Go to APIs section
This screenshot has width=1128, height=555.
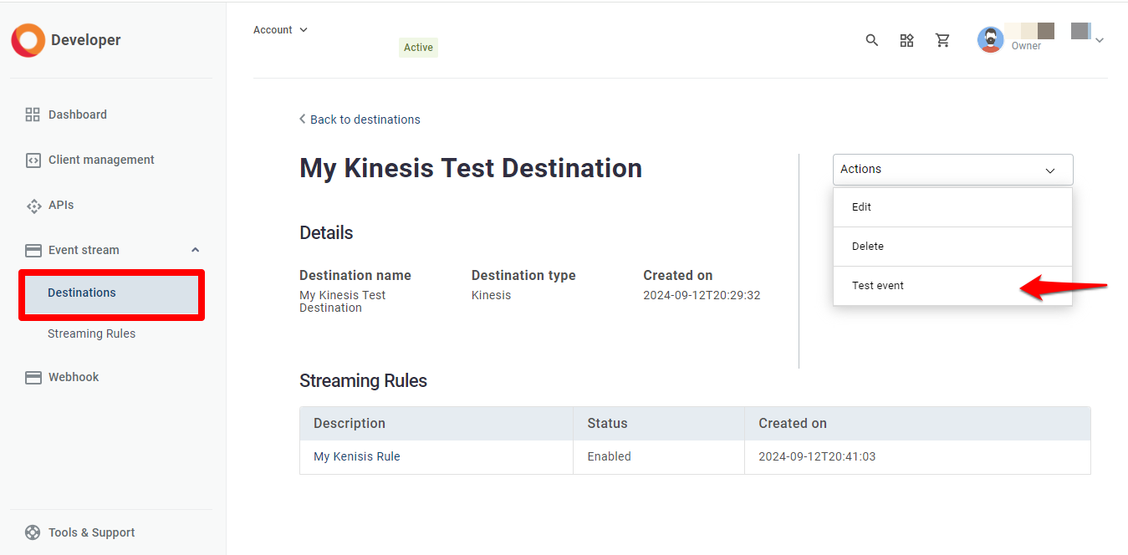61,205
